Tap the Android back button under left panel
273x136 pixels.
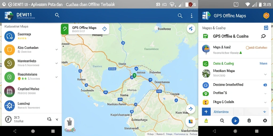tap(15, 131)
